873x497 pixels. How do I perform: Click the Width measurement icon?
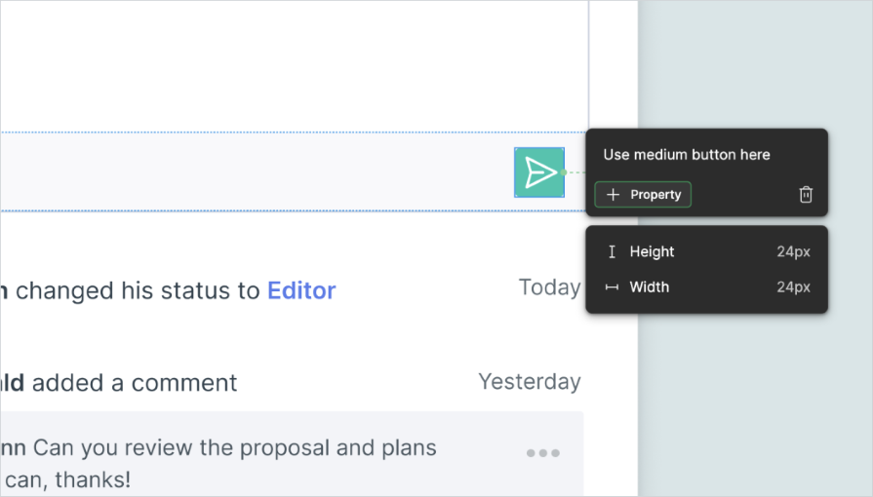pyautogui.click(x=612, y=287)
